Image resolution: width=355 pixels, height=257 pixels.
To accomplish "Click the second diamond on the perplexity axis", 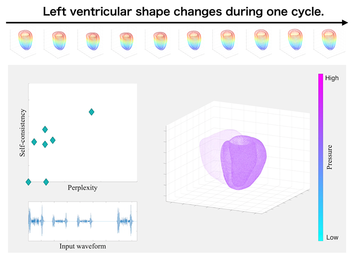I will [x=46, y=182].
